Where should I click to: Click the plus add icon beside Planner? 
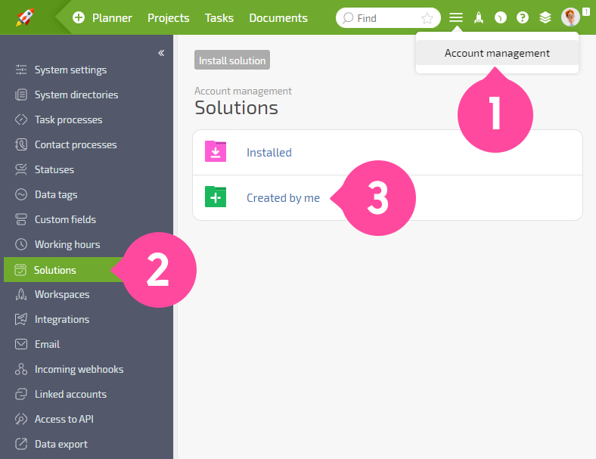click(79, 17)
